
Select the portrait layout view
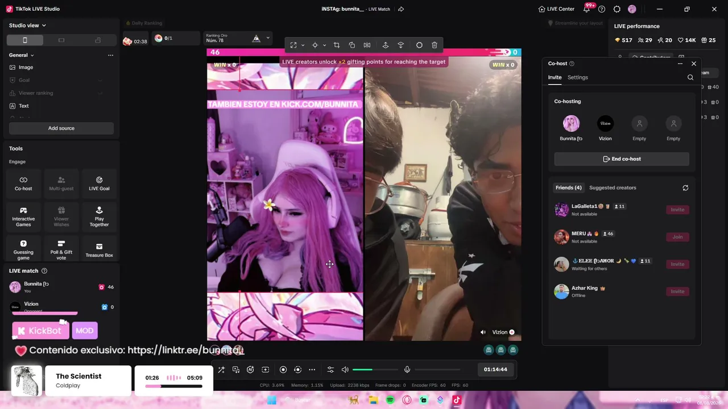(x=24, y=40)
